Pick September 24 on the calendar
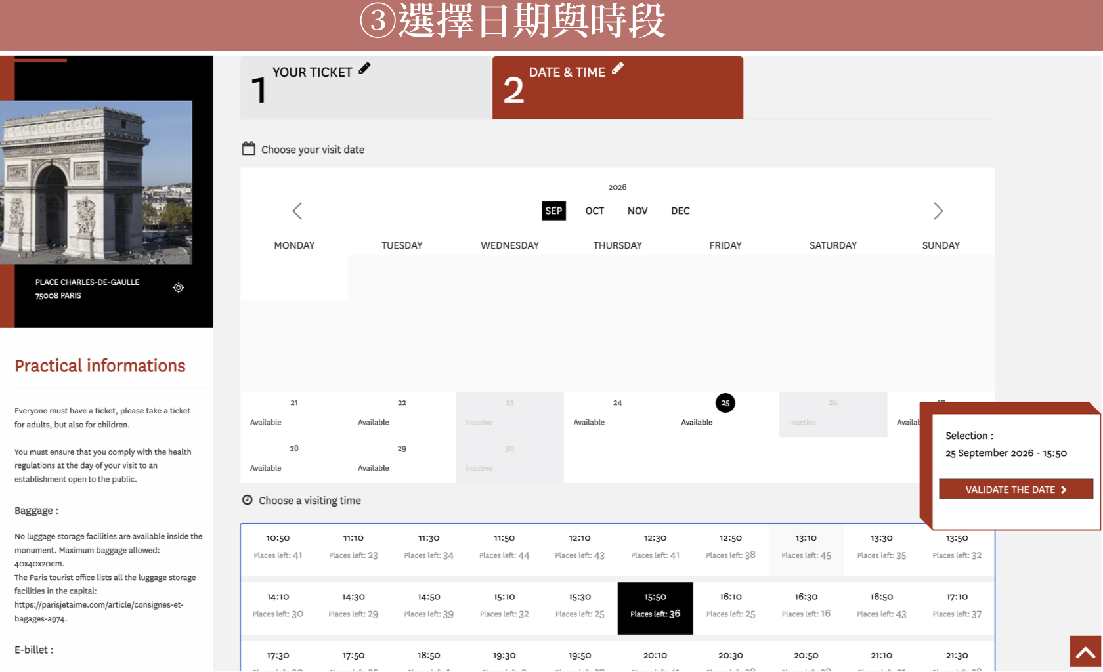The width and height of the screenshot is (1103, 672). click(x=617, y=414)
